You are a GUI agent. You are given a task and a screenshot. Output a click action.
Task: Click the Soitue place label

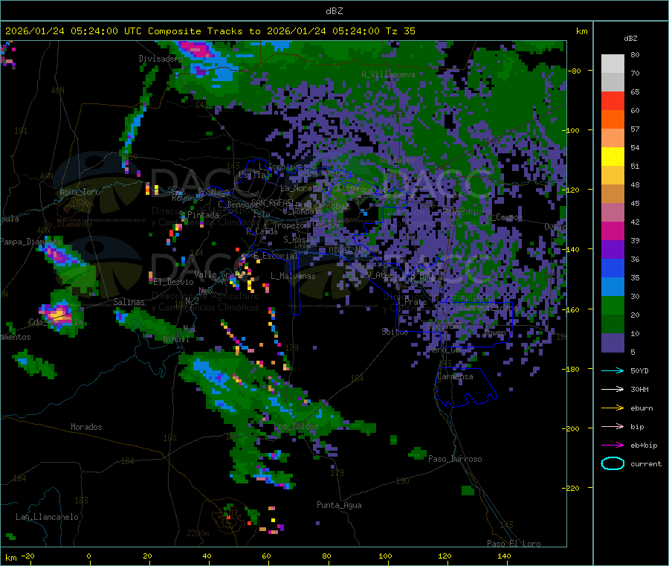tap(395, 331)
